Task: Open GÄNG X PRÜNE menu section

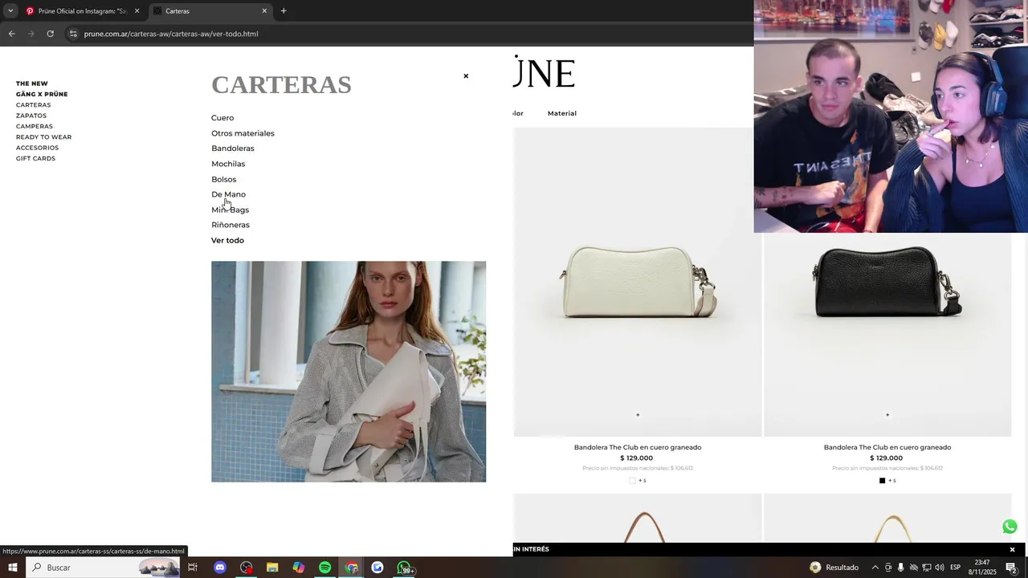Action: point(42,94)
